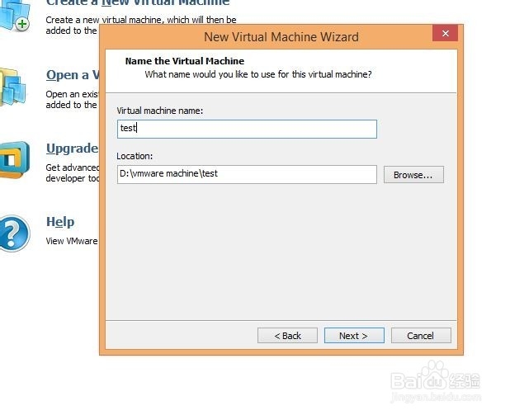Click the 'Name the Virtual Machine' heading
Viewport: 510px width, 415px height.
click(x=185, y=61)
